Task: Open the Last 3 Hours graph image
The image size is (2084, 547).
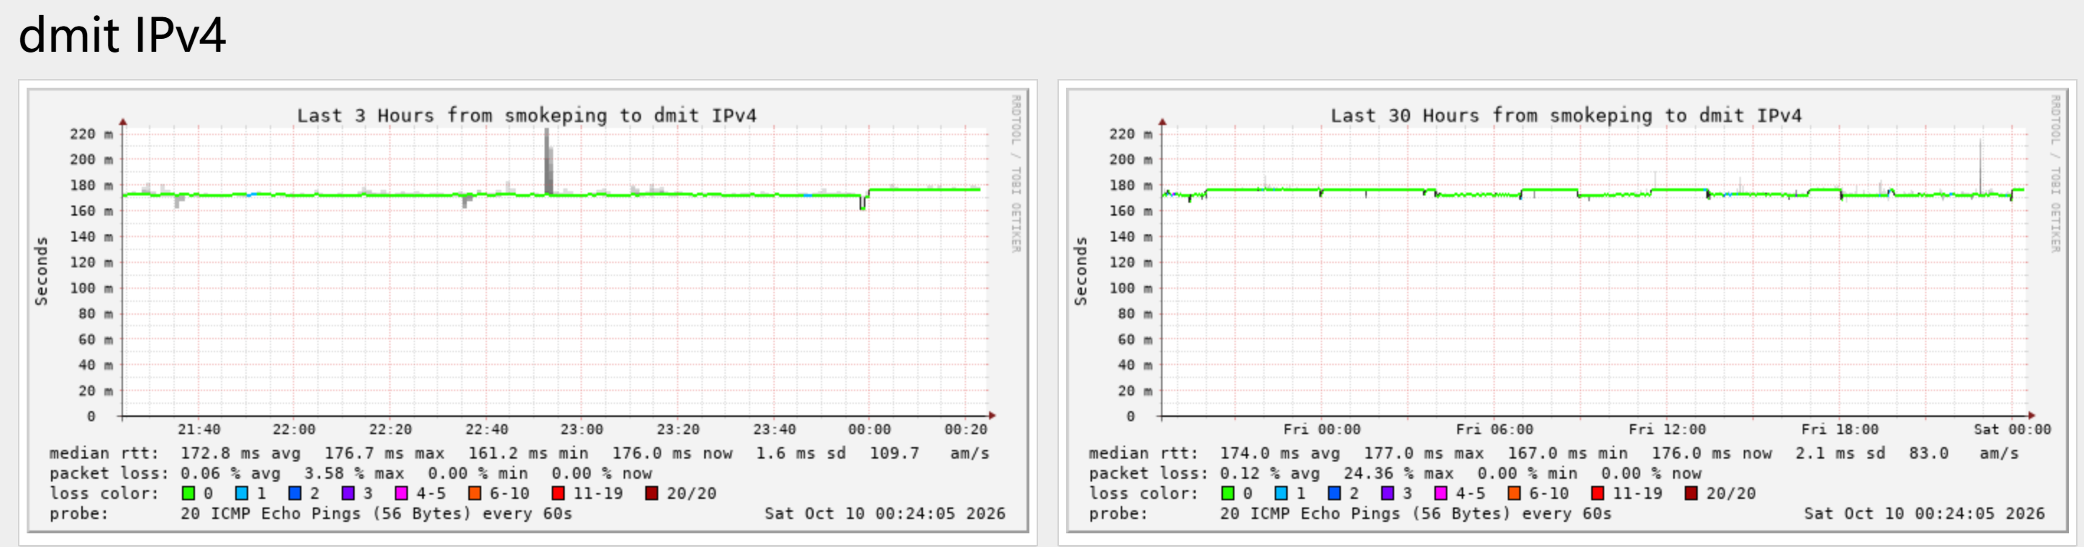Action: pyautogui.click(x=528, y=311)
